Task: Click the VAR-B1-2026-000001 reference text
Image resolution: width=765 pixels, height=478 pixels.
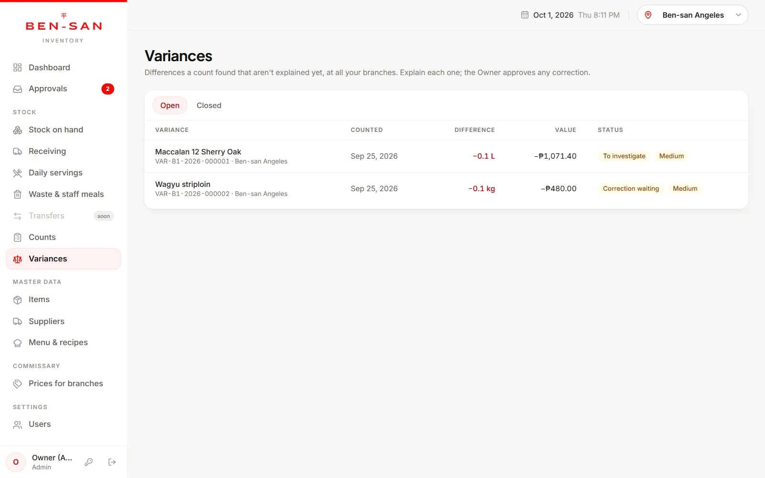Action: pyautogui.click(x=192, y=162)
